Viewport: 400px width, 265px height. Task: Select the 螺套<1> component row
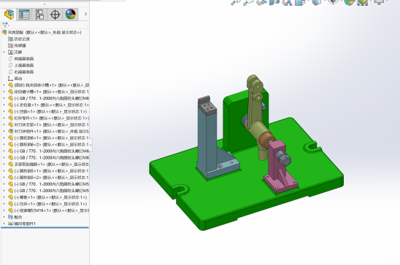pyautogui.click(x=47, y=197)
